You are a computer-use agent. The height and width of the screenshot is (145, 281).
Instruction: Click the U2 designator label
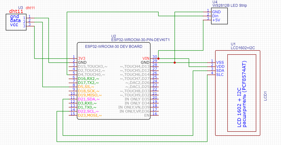(x=114, y=36)
